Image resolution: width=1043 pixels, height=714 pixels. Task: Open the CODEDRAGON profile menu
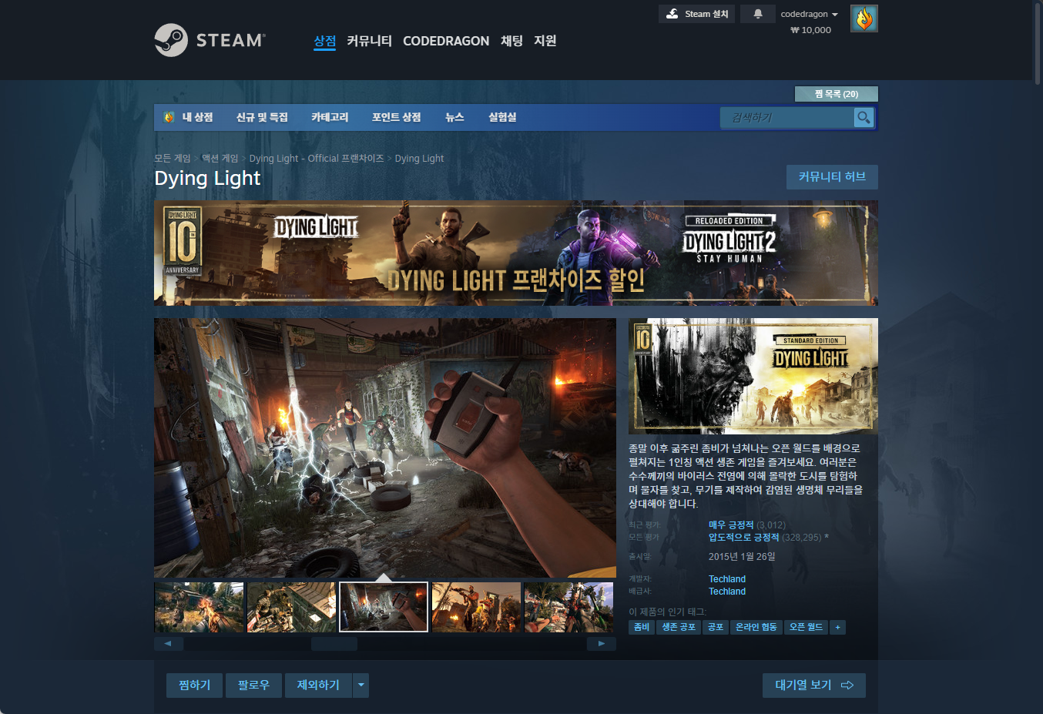(x=446, y=41)
